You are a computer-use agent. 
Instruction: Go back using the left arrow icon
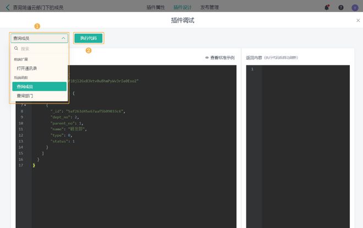(8, 8)
